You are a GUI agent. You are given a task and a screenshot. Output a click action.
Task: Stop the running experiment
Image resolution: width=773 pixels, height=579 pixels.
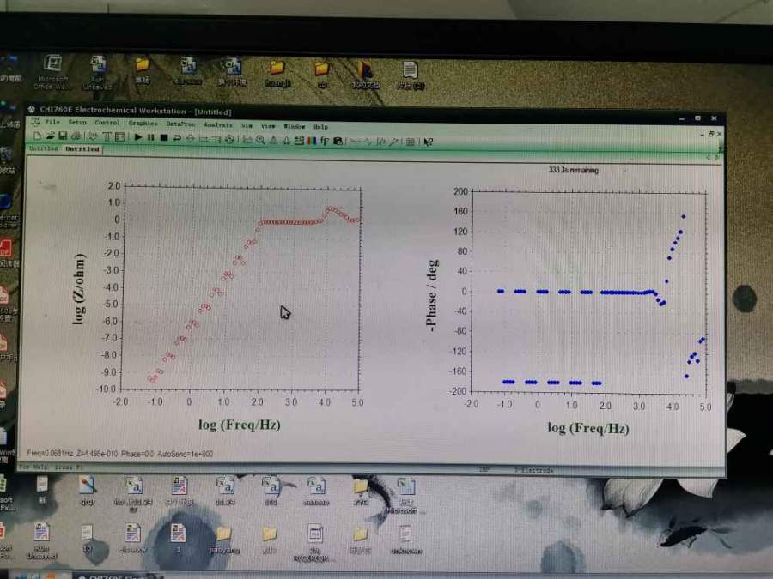[164, 137]
